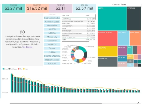Click the Close legend teal dot

click(x=3, y=69)
